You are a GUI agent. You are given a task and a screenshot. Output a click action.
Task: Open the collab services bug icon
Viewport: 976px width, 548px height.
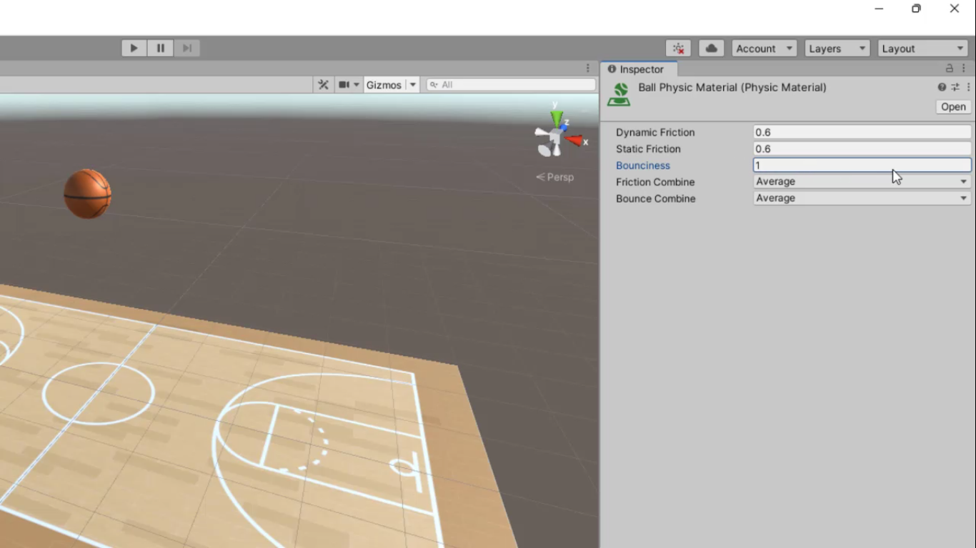[678, 49]
